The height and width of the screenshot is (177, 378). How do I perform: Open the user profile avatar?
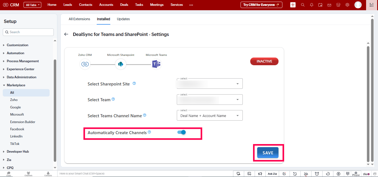tap(358, 5)
